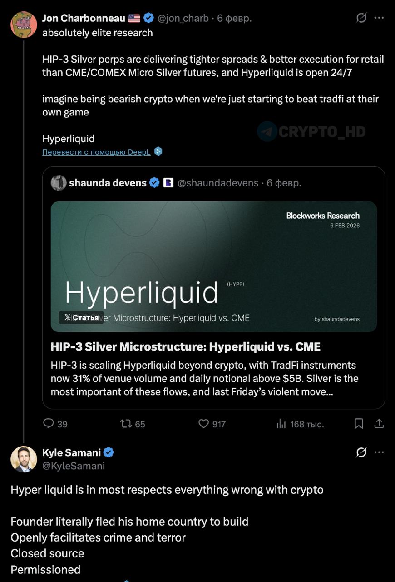This screenshot has width=395, height=582.
Task: Open view analytics icon showing 168 тыс.
Action: click(x=281, y=424)
